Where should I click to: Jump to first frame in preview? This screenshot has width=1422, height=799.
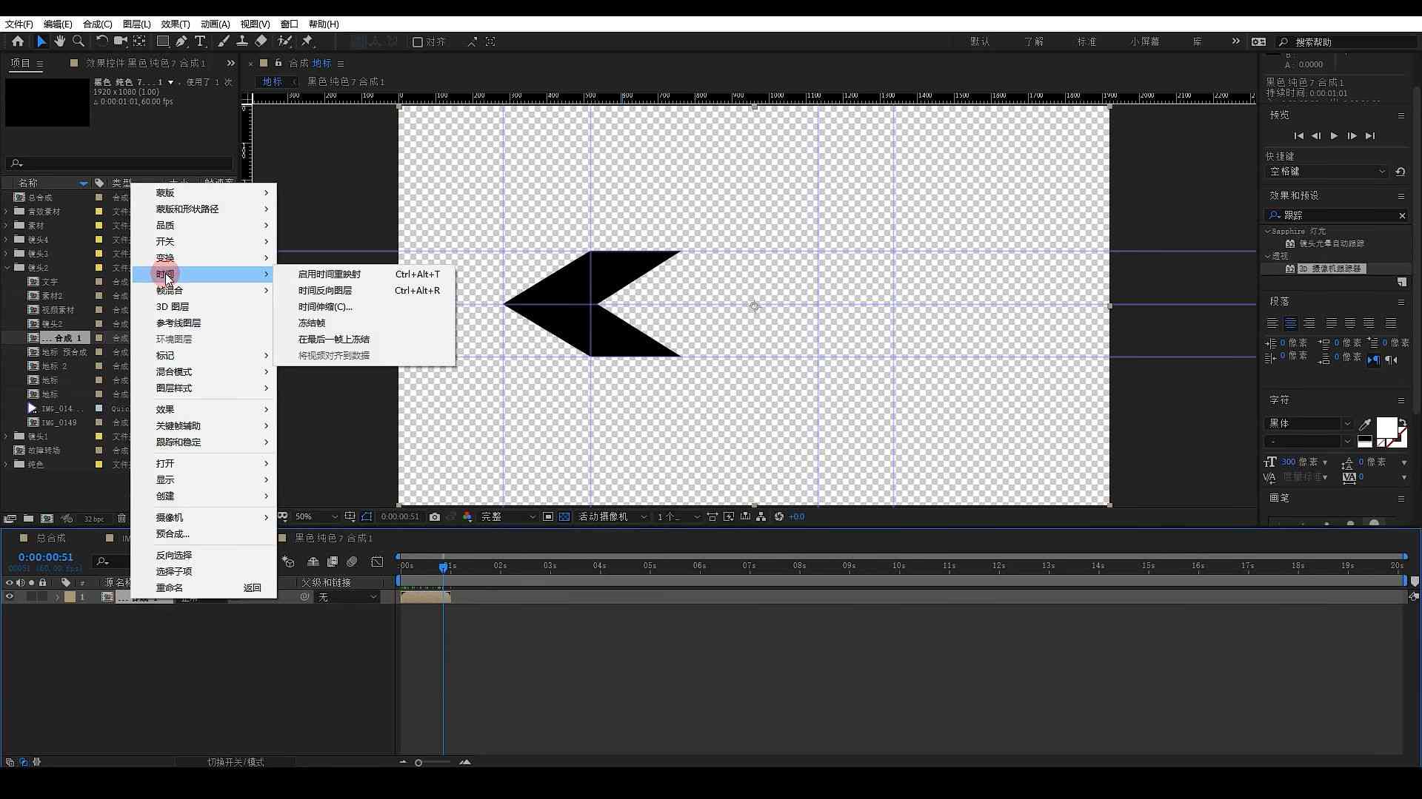pos(1298,136)
